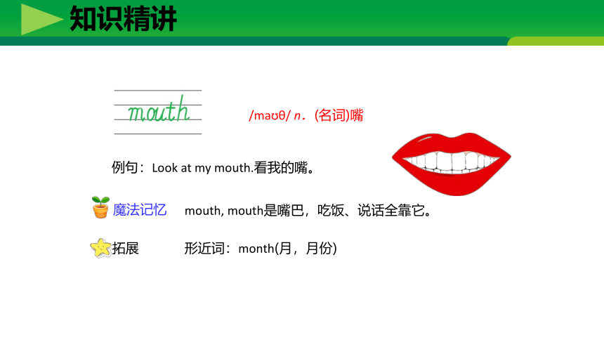Screen dimensions: 604x340
Task: Click the red text (名词)嘴
Action: click(339, 115)
